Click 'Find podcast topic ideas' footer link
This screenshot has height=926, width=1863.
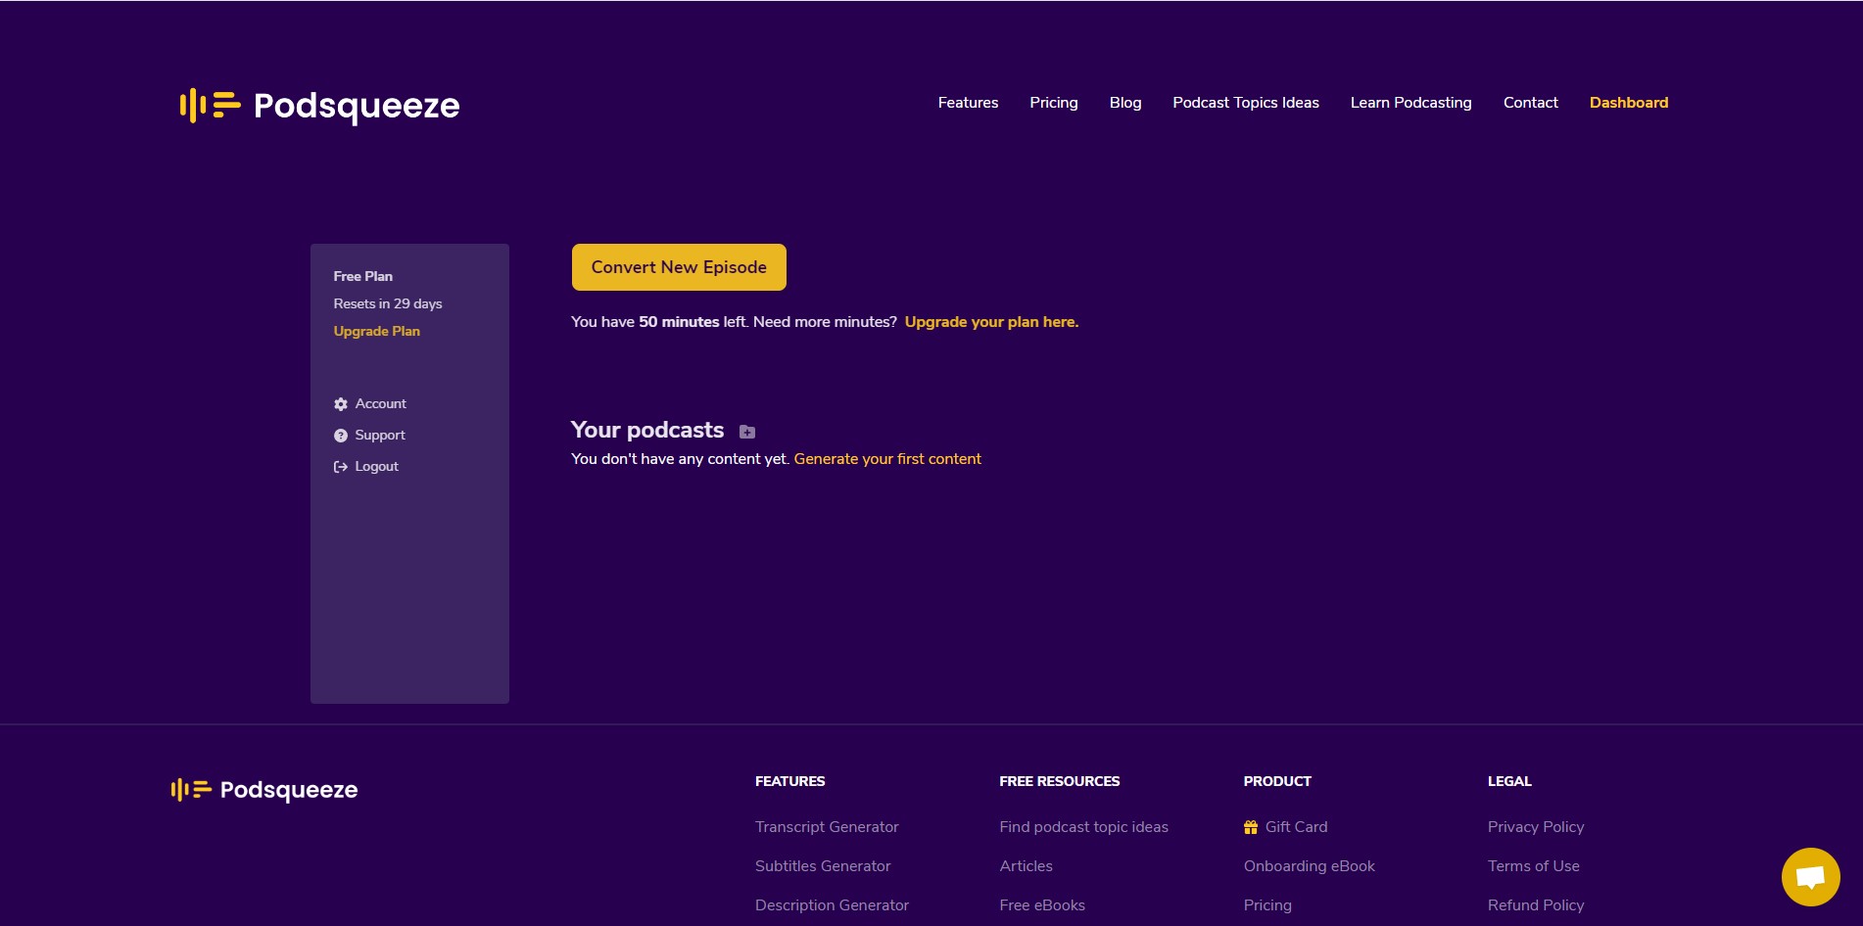(1083, 827)
